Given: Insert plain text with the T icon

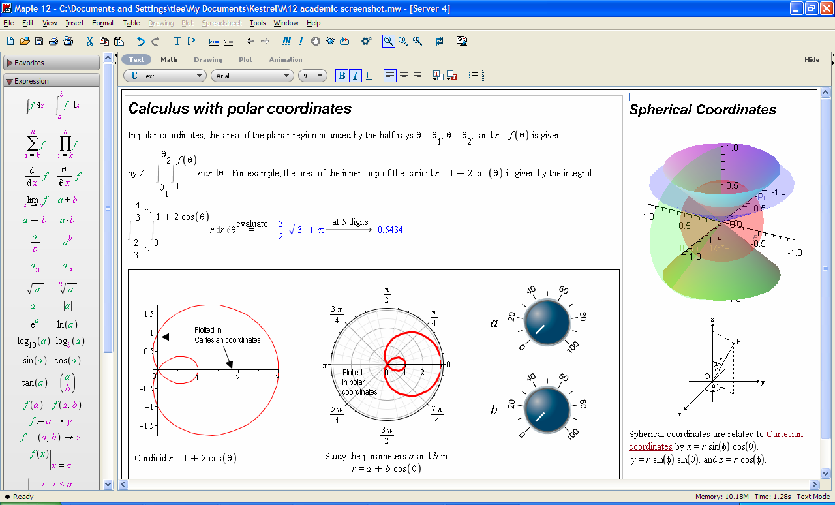Looking at the screenshot, I should 177,41.
